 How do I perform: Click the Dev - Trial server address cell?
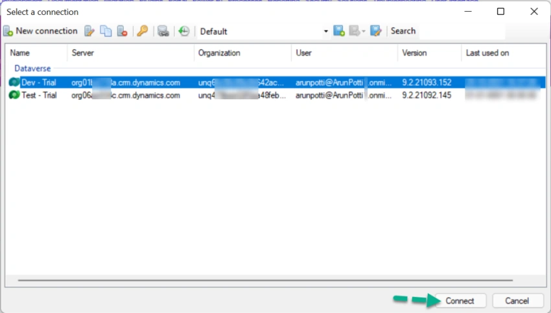tap(126, 82)
